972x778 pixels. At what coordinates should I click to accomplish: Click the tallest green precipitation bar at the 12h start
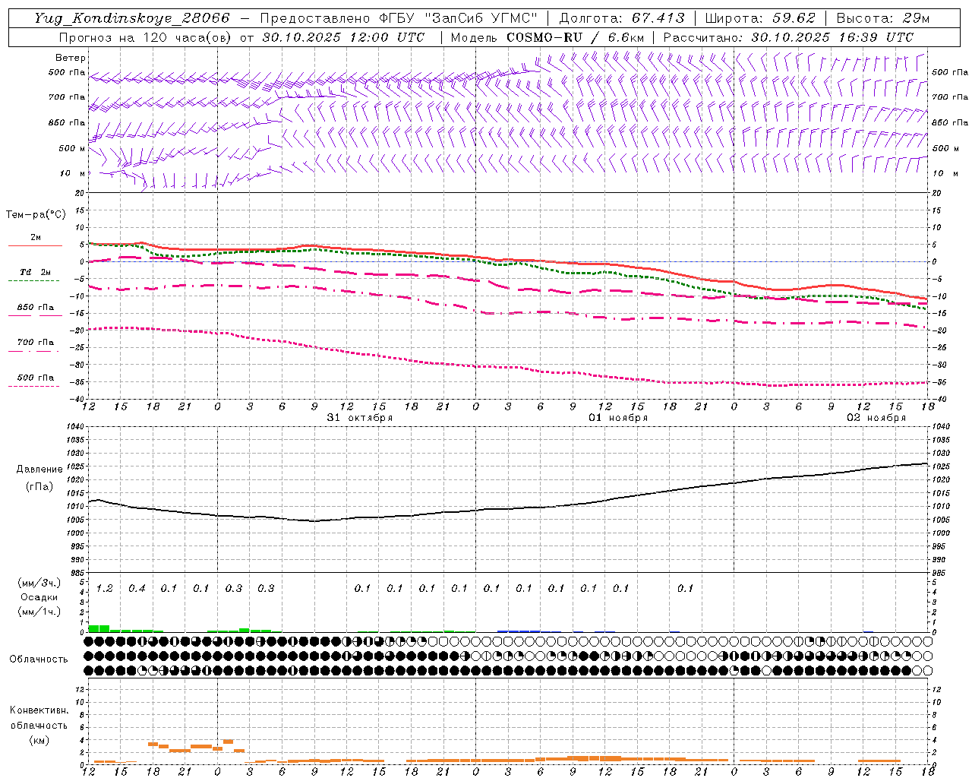click(99, 628)
